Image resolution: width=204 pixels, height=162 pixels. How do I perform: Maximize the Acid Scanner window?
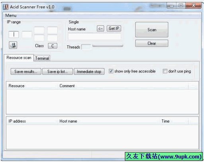click(x=181, y=6)
